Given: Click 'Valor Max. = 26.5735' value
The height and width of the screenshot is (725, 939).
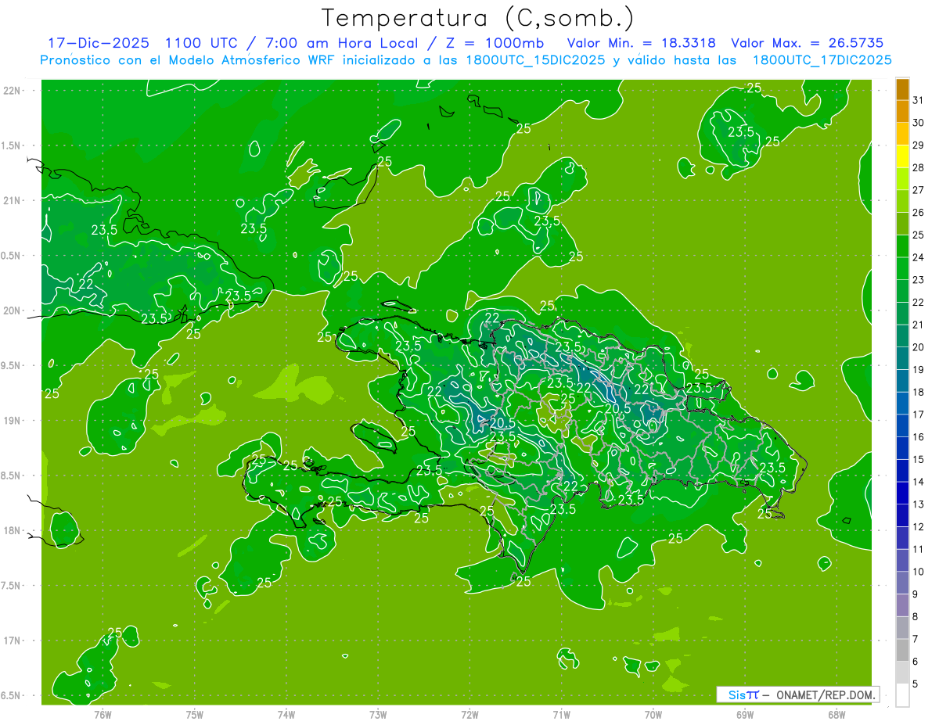Looking at the screenshot, I should pos(807,43).
